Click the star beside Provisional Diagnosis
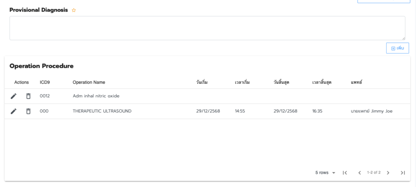418x187 pixels. 74,10
